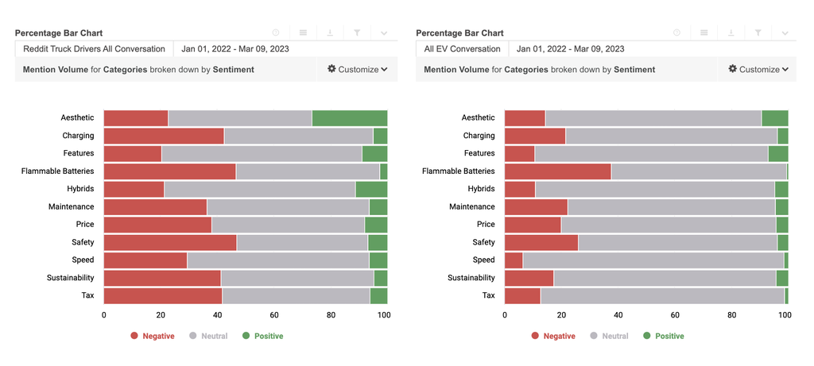Expand the Customize dropdown on the left chart
Viewport: 814px width, 366px height.
click(358, 69)
